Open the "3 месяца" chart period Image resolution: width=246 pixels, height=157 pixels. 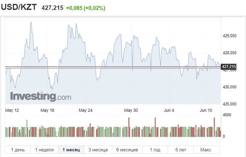tap(98, 150)
